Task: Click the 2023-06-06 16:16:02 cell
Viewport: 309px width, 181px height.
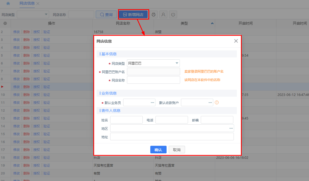Action: point(246,158)
